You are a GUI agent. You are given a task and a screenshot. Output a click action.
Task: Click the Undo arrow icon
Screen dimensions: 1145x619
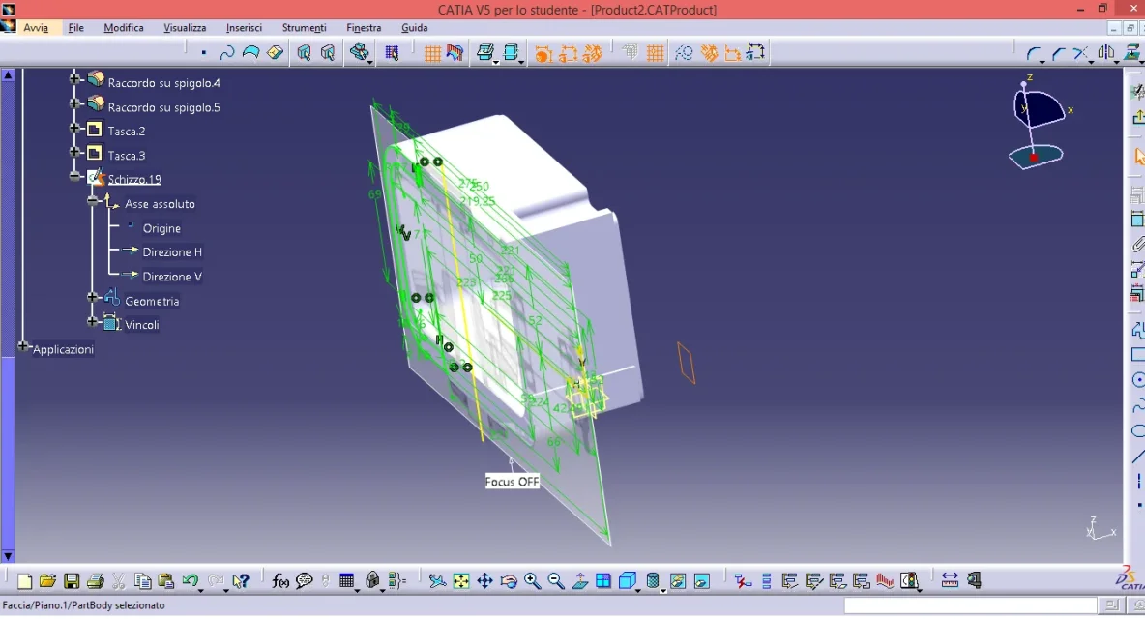click(191, 581)
